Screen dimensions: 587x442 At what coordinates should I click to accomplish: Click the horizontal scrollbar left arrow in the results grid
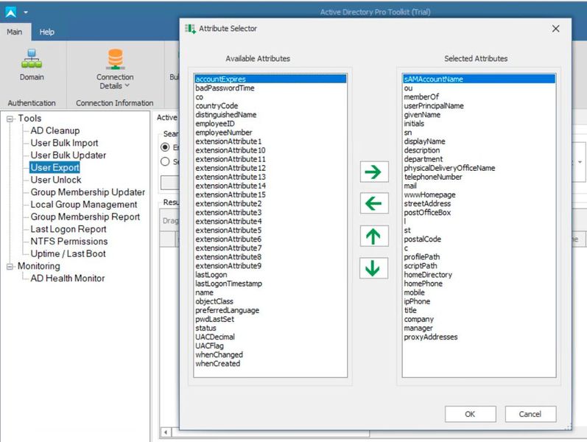166,432
